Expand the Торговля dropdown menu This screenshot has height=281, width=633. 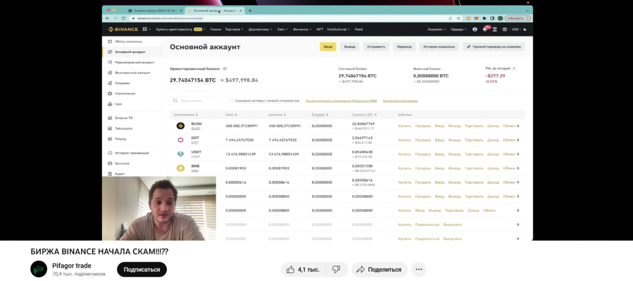coord(235,29)
